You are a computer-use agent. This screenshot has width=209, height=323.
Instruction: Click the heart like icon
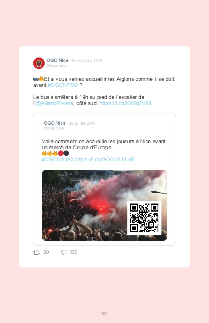[x=64, y=253]
